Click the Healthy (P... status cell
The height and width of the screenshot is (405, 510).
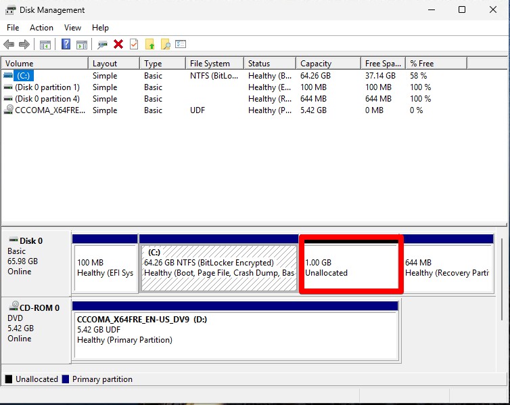coord(270,110)
